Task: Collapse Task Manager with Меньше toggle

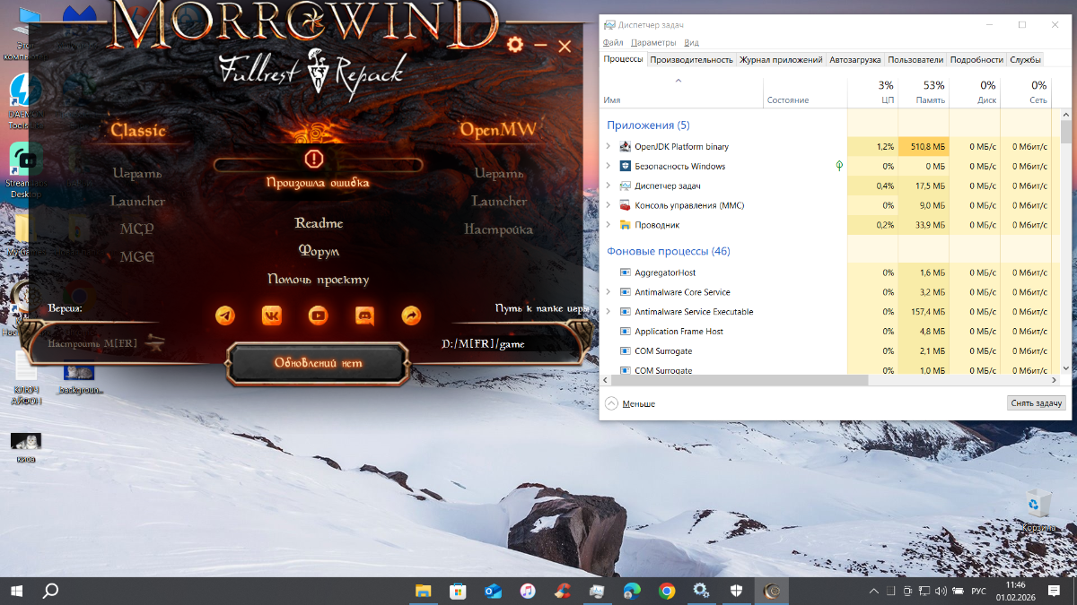Action: click(x=630, y=404)
